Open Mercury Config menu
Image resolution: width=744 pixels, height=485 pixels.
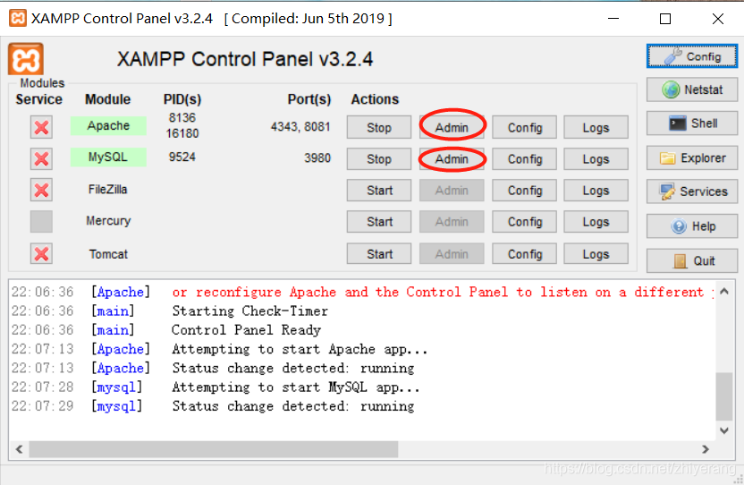pos(524,221)
